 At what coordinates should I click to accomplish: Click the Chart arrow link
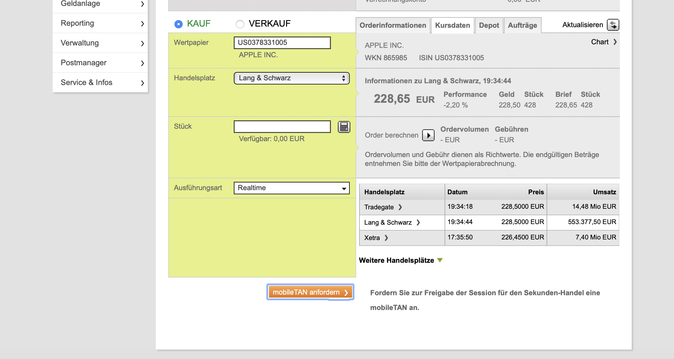(615, 42)
